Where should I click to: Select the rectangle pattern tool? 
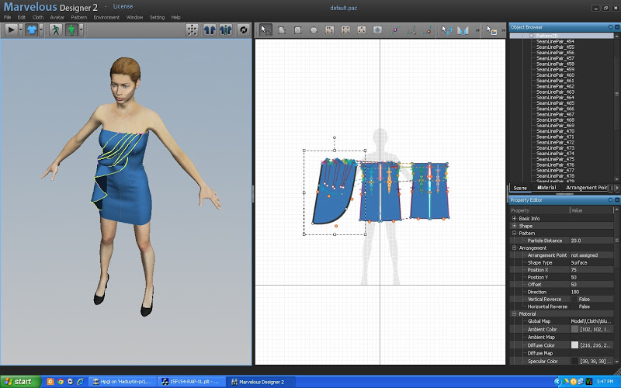tap(298, 30)
